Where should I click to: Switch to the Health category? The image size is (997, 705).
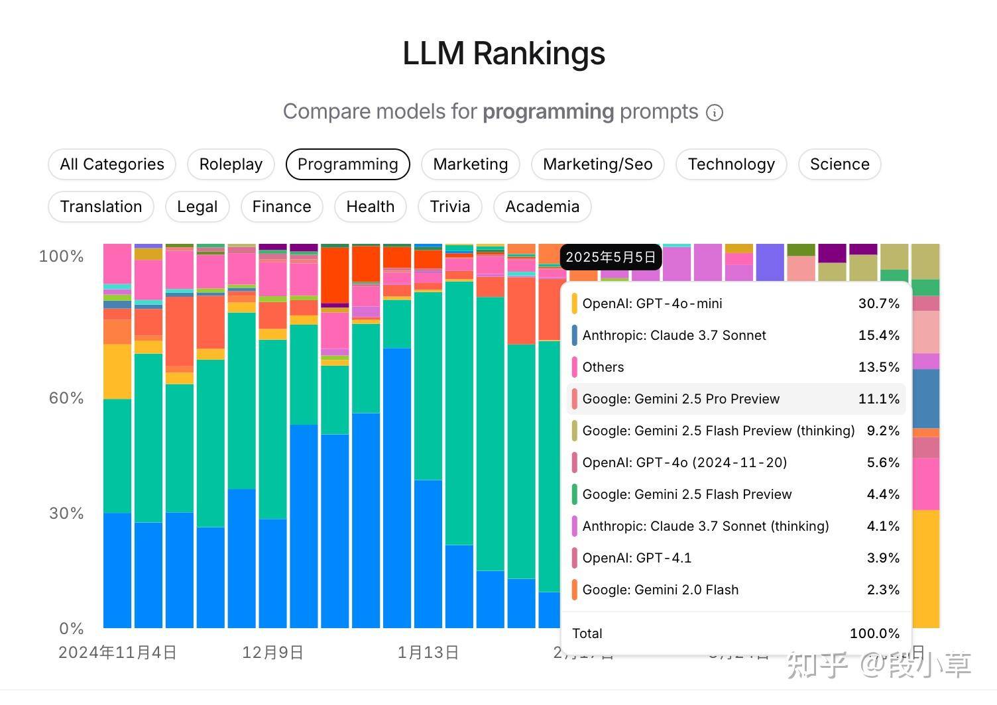tap(371, 207)
